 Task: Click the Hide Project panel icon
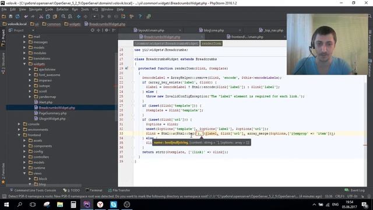click(x=114, y=30)
